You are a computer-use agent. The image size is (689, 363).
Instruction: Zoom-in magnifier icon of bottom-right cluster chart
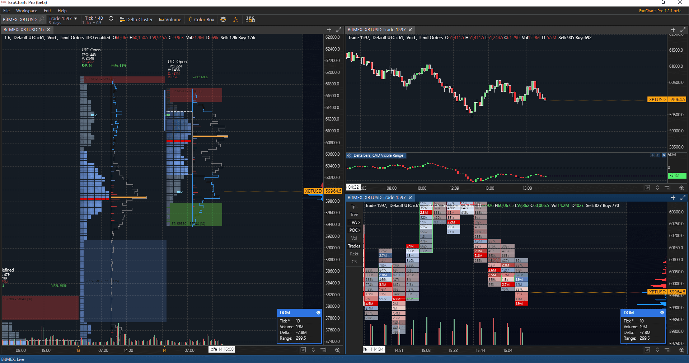pyautogui.click(x=681, y=350)
